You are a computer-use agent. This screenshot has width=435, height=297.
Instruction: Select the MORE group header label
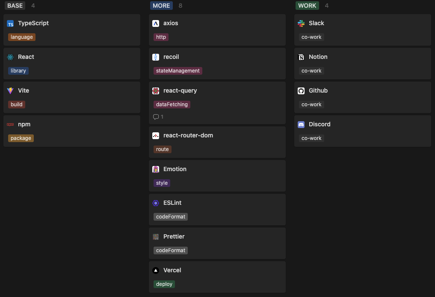(x=161, y=6)
